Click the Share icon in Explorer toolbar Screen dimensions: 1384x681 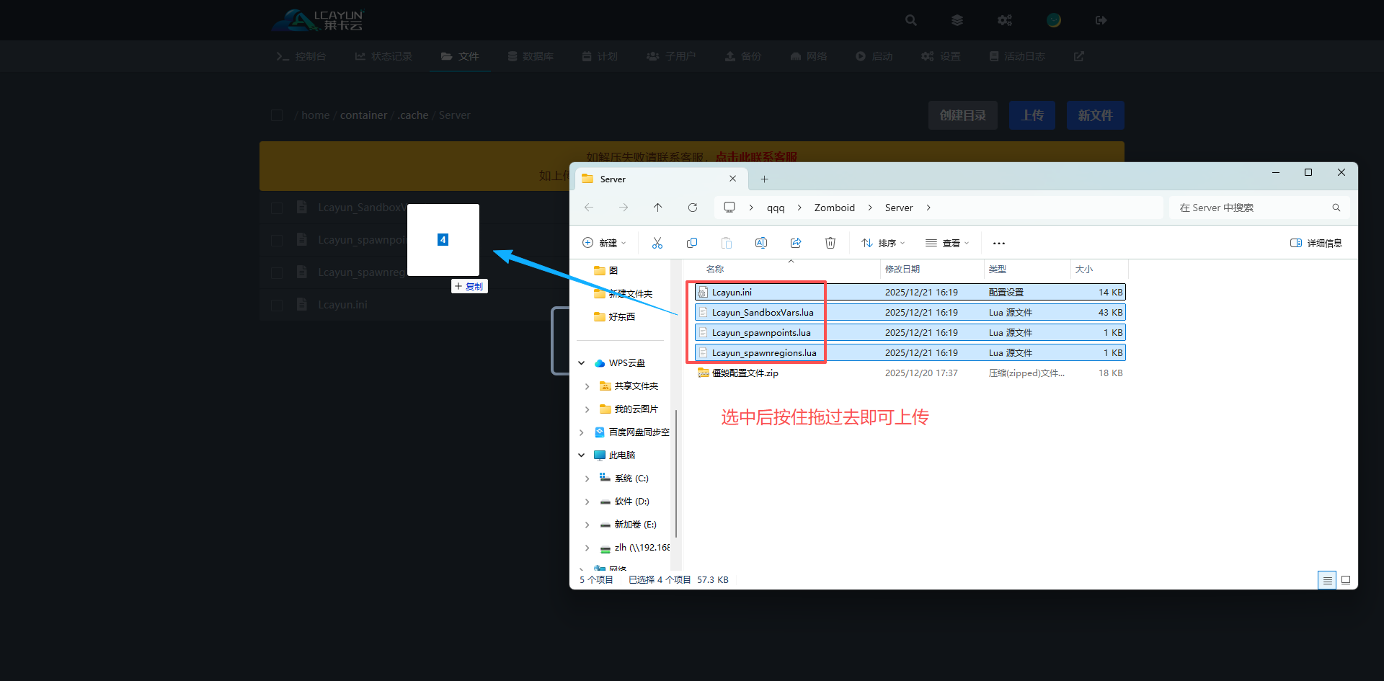[796, 244]
